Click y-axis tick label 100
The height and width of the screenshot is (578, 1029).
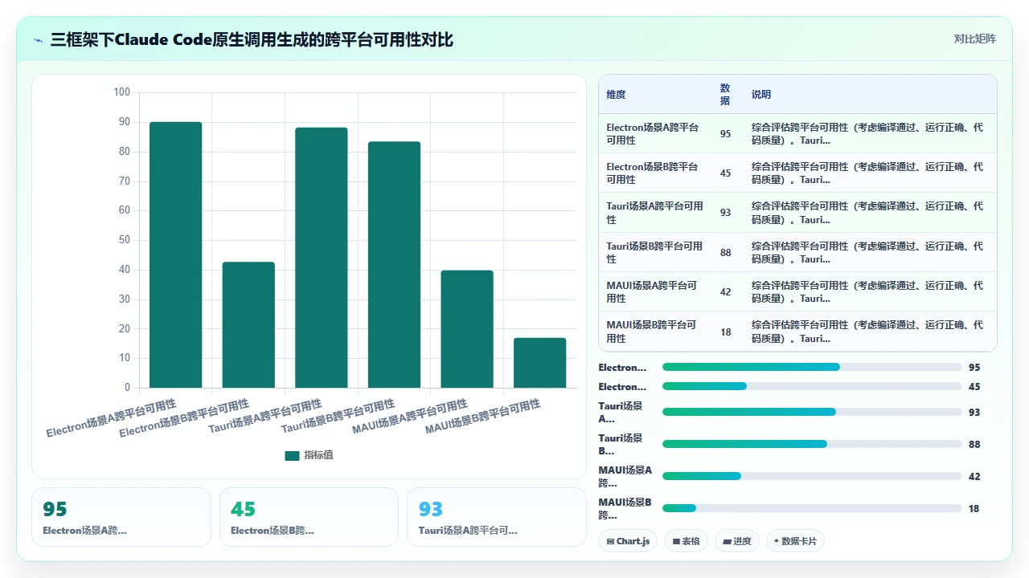(121, 92)
